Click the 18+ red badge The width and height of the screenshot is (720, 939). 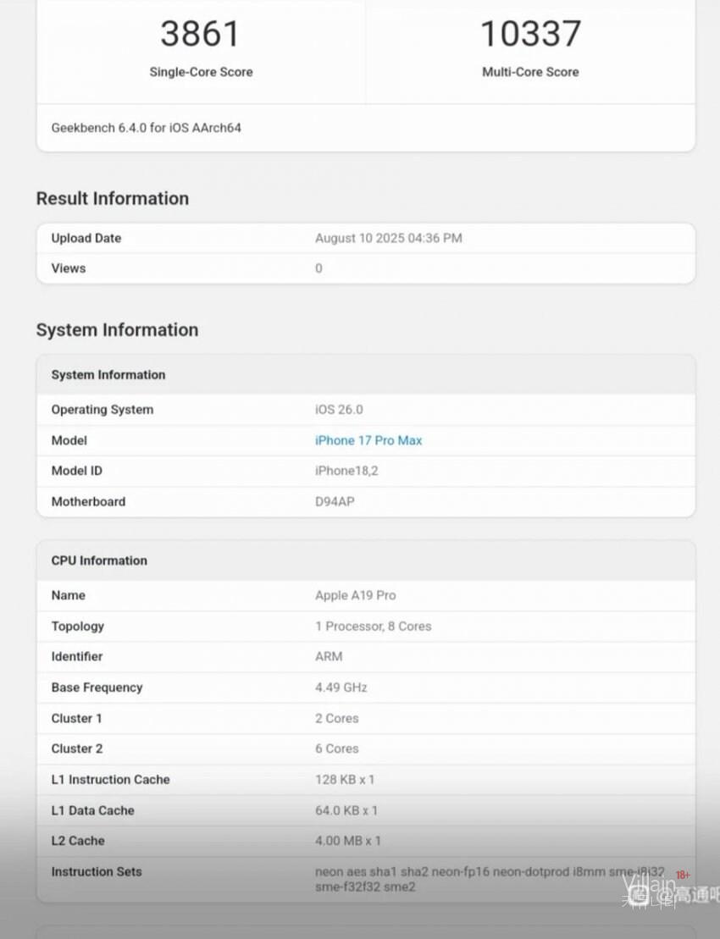click(682, 875)
